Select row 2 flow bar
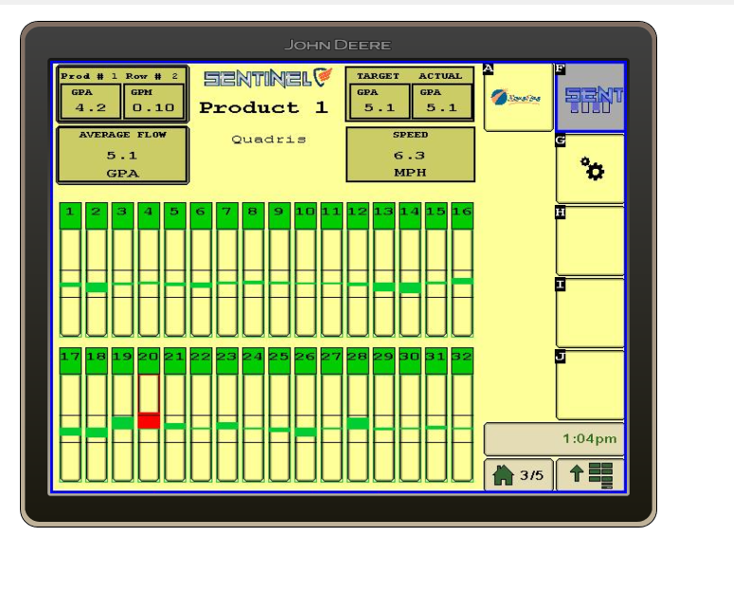The width and height of the screenshot is (734, 593). click(97, 283)
